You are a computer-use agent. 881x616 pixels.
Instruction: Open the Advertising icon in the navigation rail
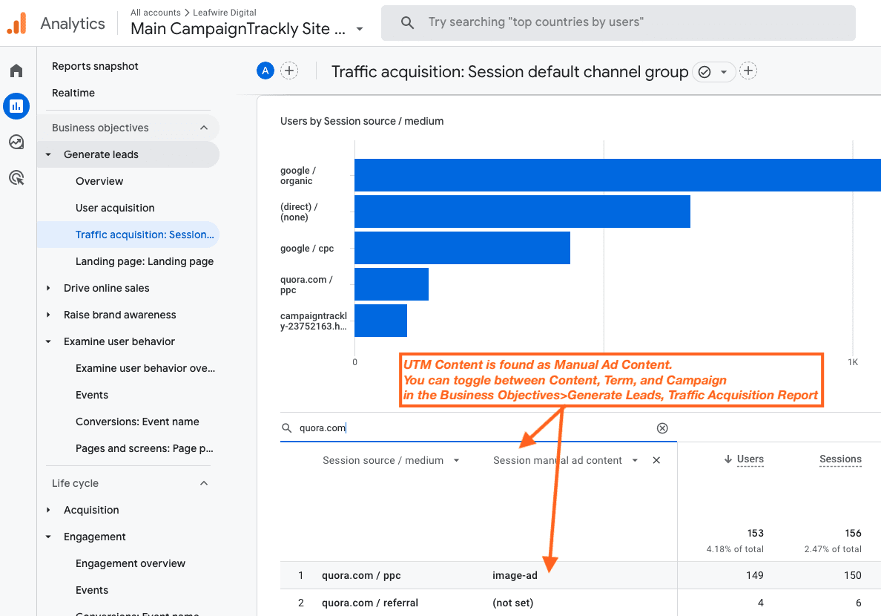(x=16, y=177)
